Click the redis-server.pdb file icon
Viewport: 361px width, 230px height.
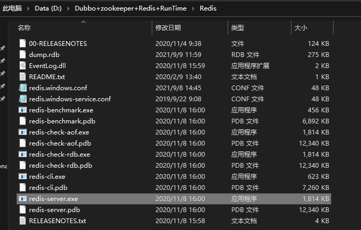[23, 209]
